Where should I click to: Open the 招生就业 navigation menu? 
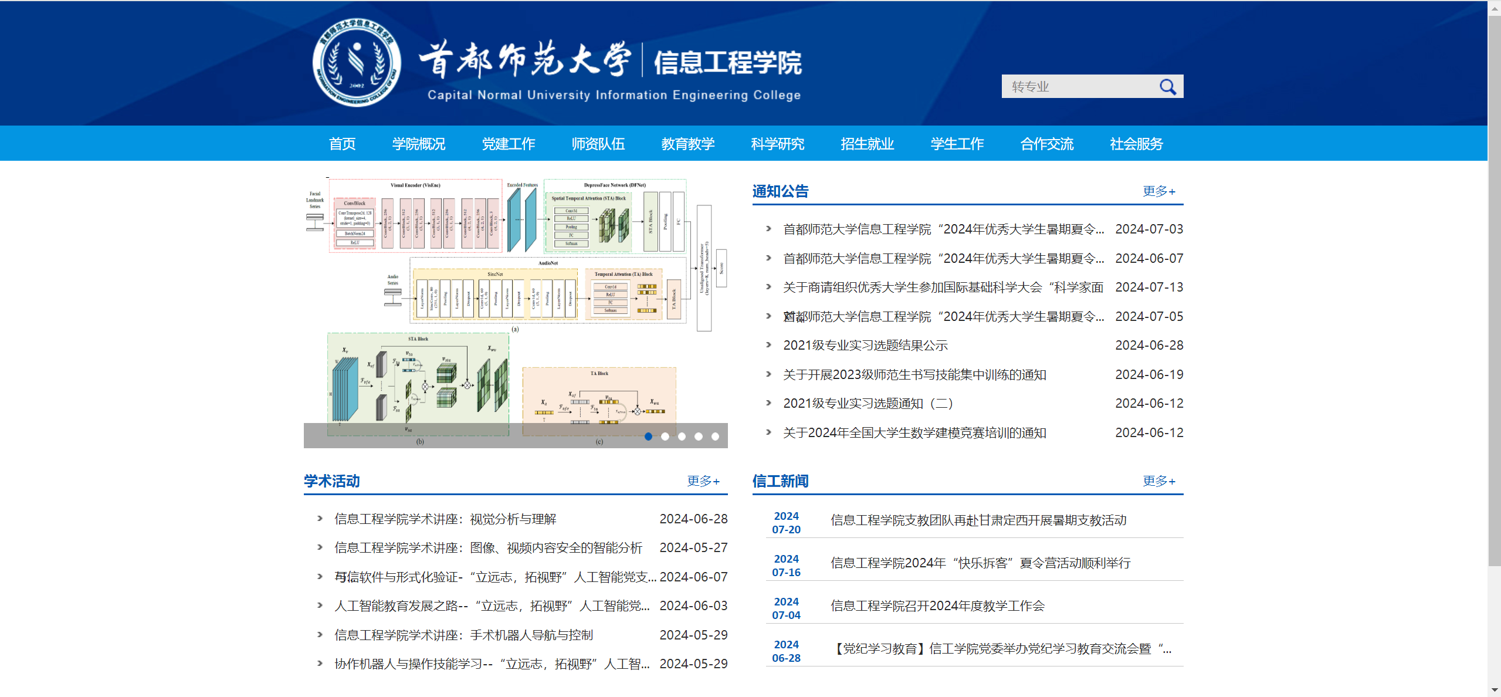(x=867, y=144)
